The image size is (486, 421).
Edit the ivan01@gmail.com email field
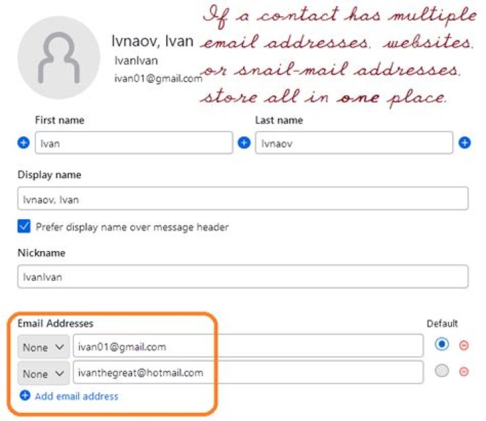point(248,345)
